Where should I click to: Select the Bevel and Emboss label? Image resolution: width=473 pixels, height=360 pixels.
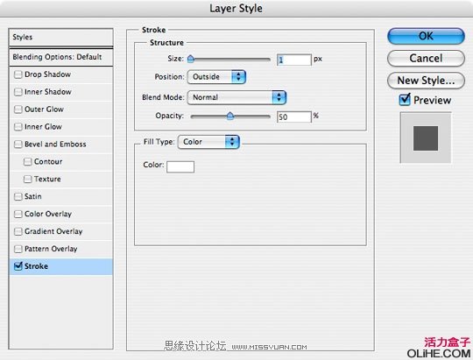pos(55,145)
